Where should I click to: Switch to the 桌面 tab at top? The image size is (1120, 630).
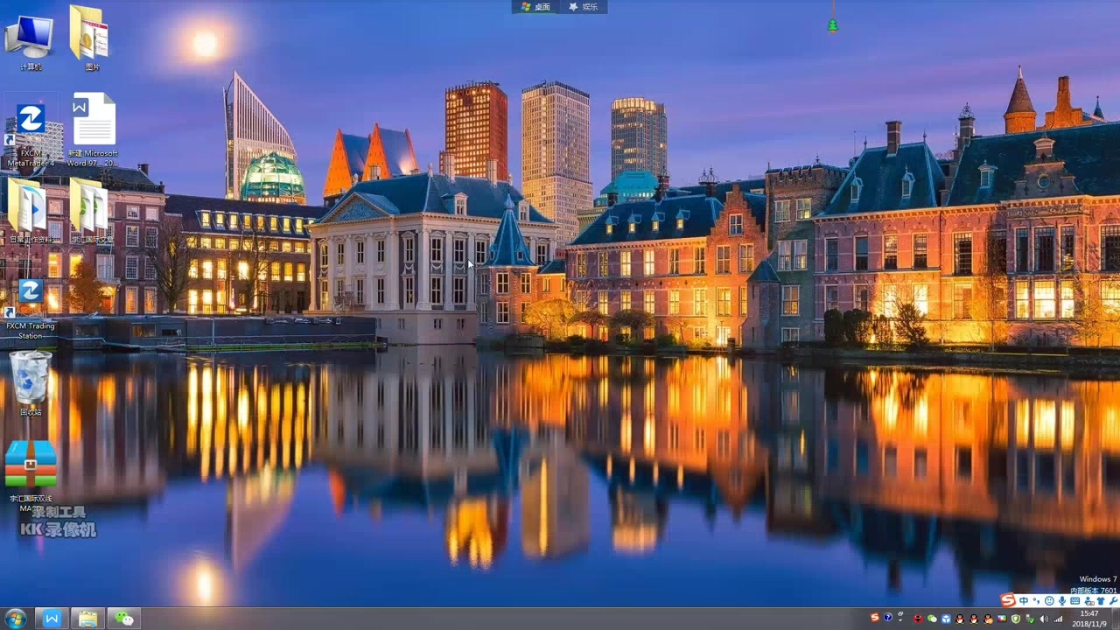coord(535,6)
